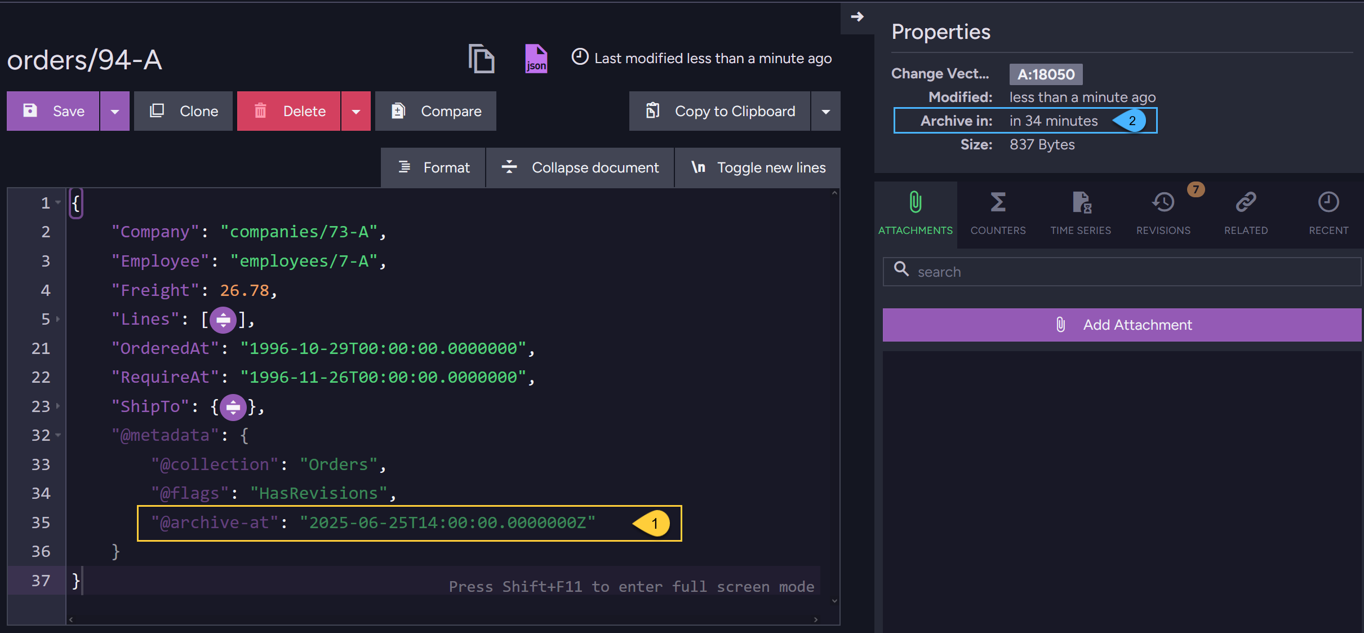The image size is (1364, 633).
Task: Click the A:18050 change vector badge
Action: coord(1046,74)
